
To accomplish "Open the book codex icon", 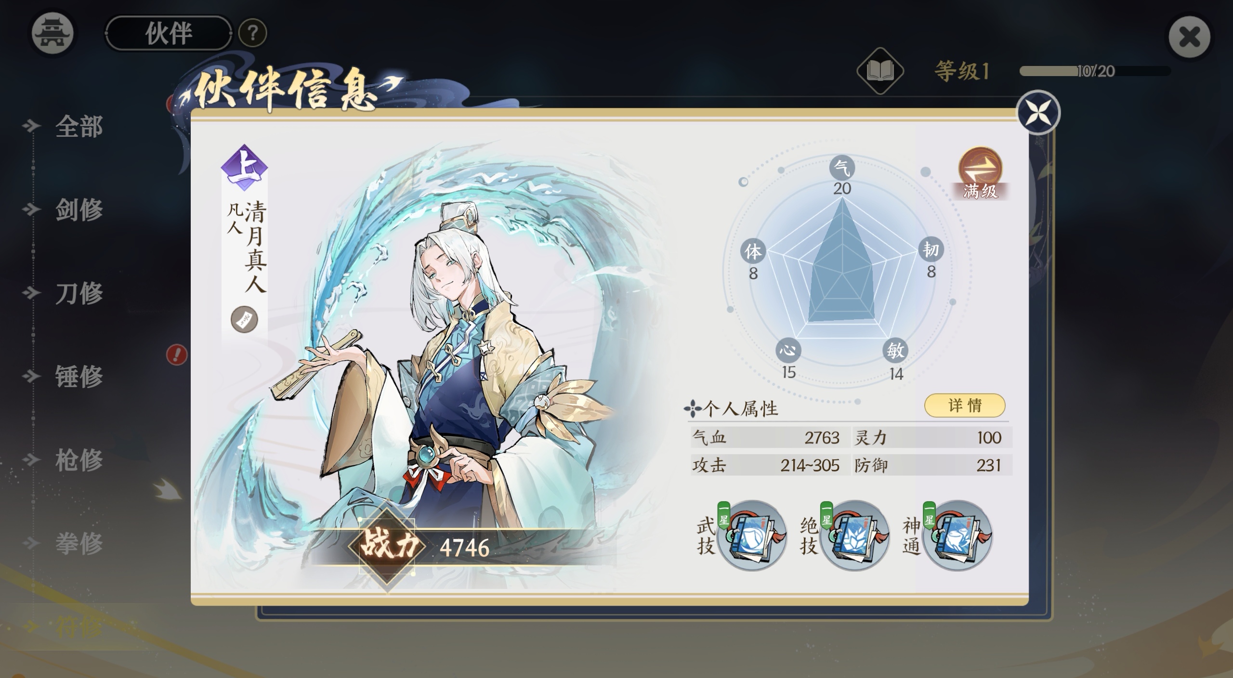I will coord(880,71).
